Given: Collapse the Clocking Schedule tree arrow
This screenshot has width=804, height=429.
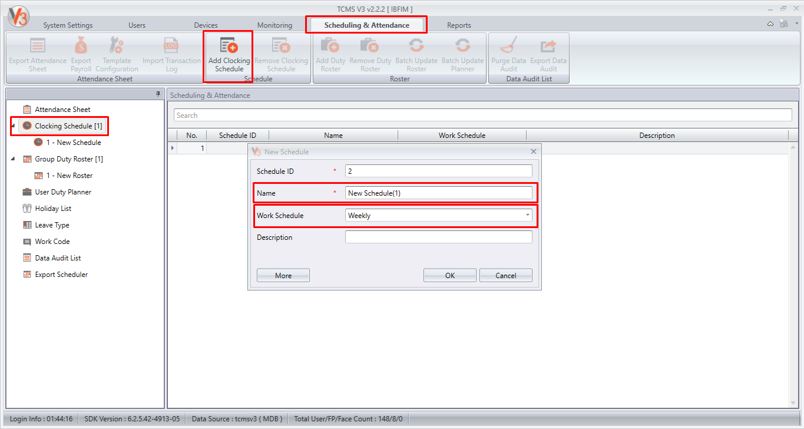Looking at the screenshot, I should 13,126.
